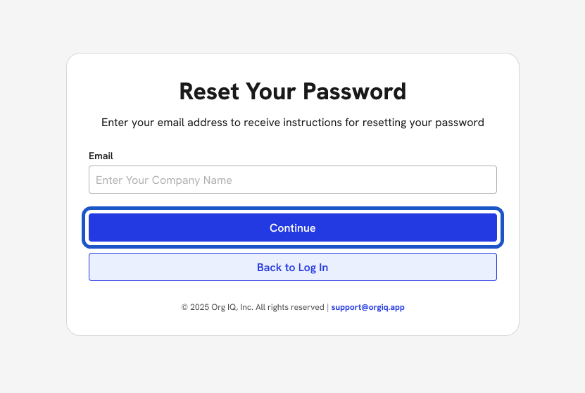The width and height of the screenshot is (585, 393).
Task: Click the reset instructions subtitle text
Action: click(292, 123)
